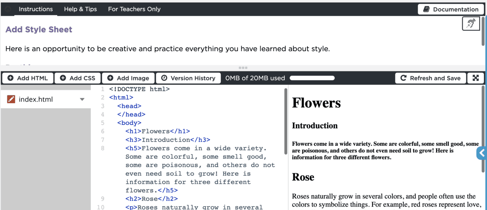Switch to Help & Tips tab
487x210 pixels.
pyautogui.click(x=80, y=9)
